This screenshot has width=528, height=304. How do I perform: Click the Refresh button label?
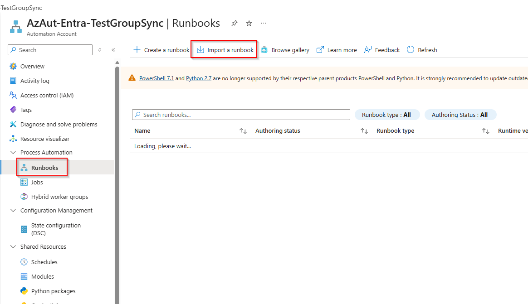click(x=427, y=50)
